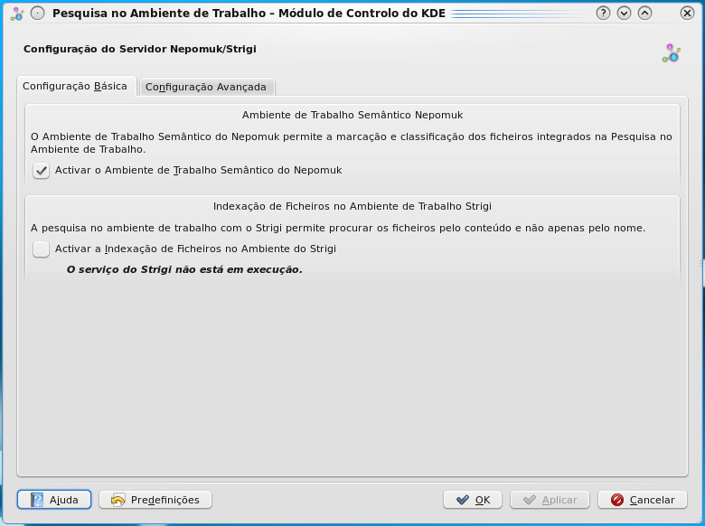Open the Configuração Avançada tab

click(206, 87)
